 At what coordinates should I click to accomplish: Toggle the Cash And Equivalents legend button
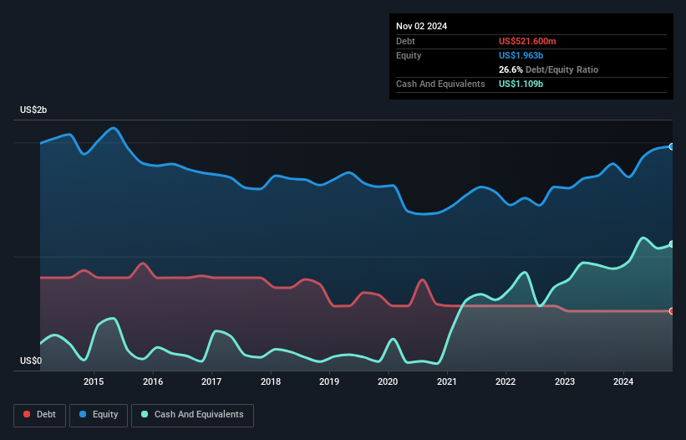pos(192,415)
